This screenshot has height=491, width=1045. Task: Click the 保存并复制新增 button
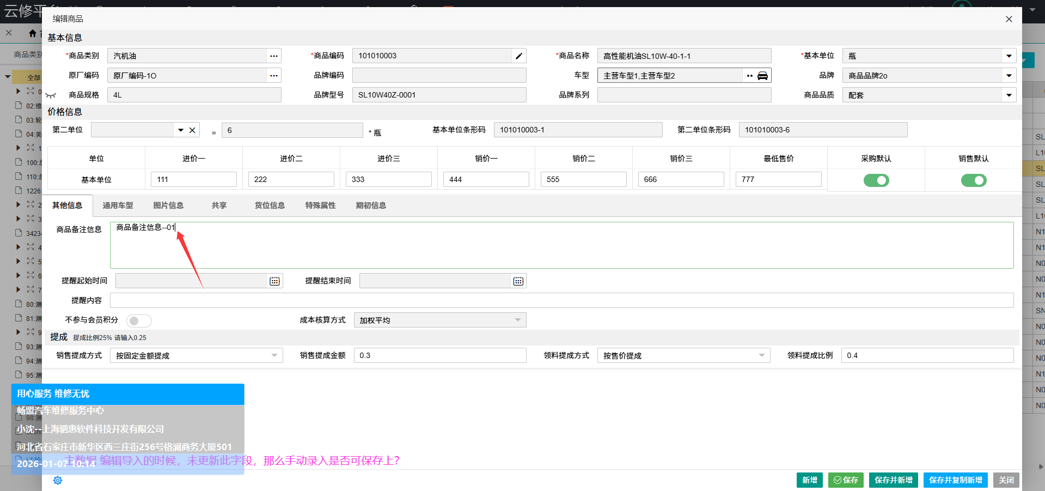[x=955, y=480]
